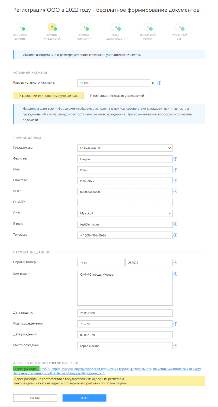
Task: Show info tooltip for Серия и номер
Action: (x=175, y=262)
